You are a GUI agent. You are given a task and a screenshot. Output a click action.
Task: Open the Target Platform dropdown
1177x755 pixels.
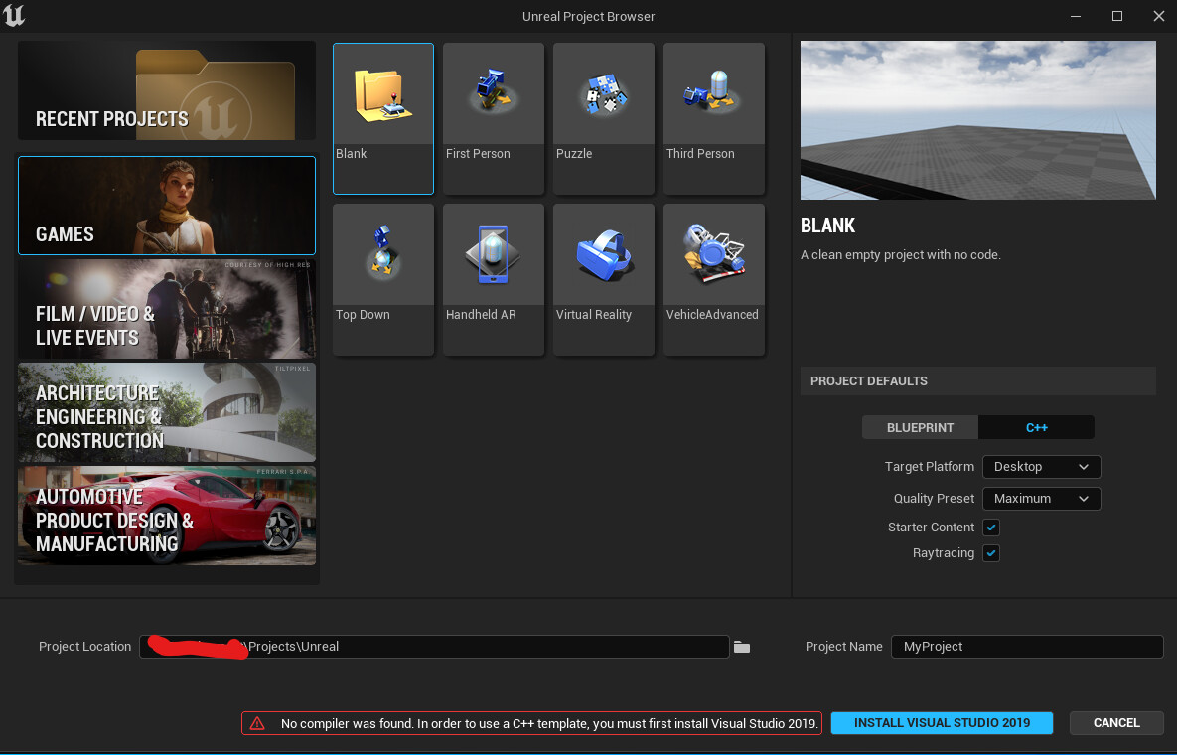pyautogui.click(x=1041, y=467)
